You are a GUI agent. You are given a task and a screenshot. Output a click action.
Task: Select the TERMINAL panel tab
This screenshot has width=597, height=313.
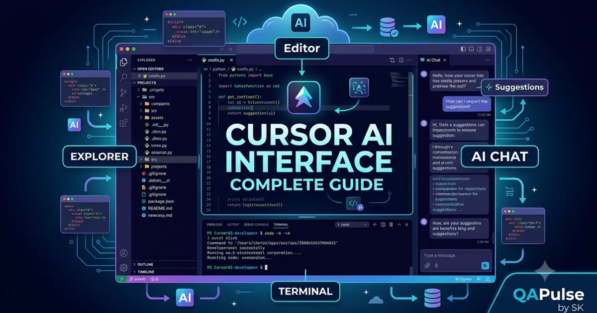[x=281, y=225]
